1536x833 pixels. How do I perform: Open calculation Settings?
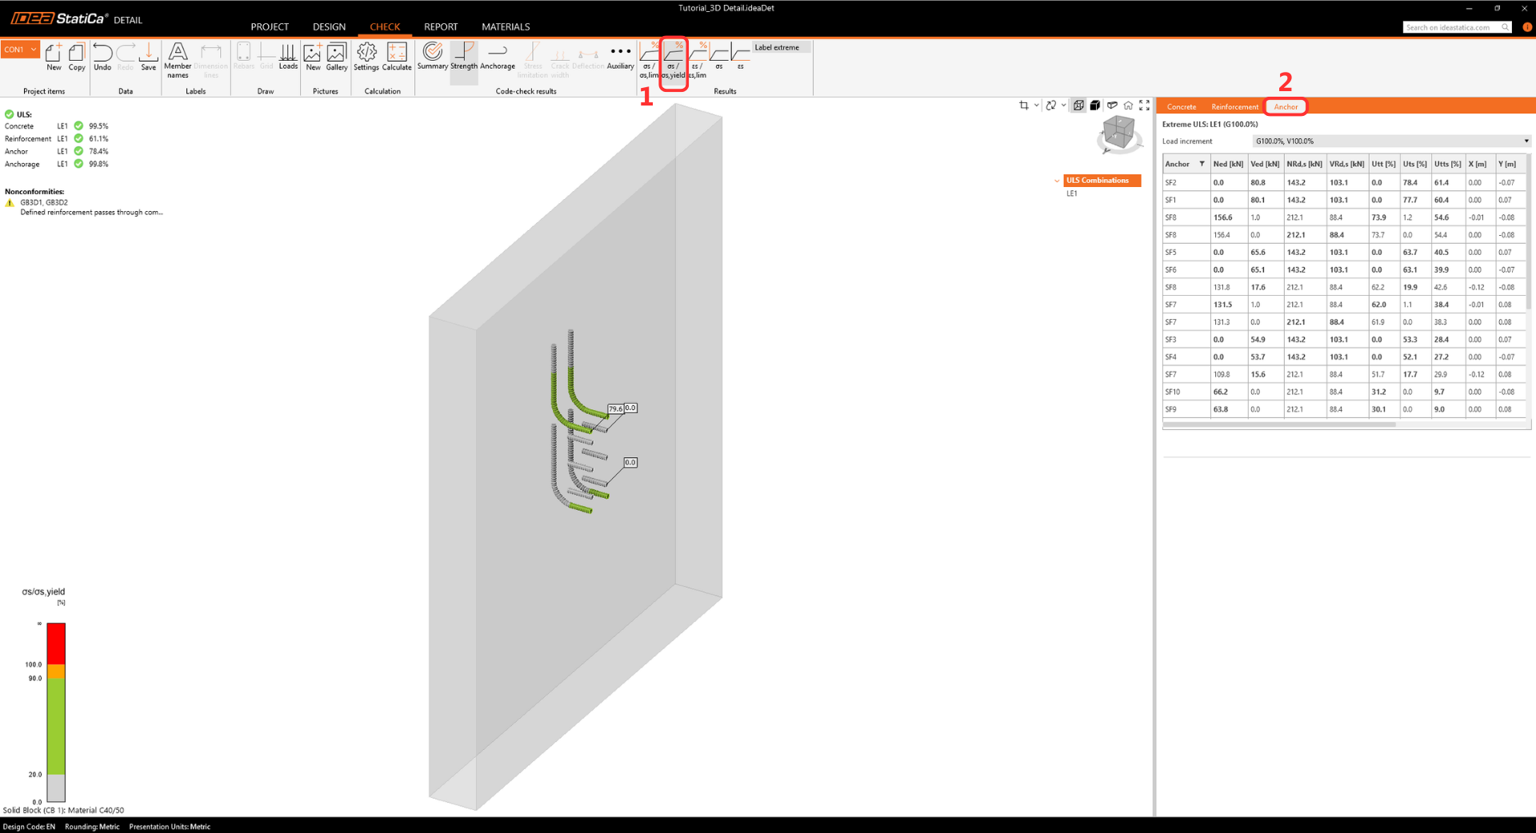coord(366,57)
